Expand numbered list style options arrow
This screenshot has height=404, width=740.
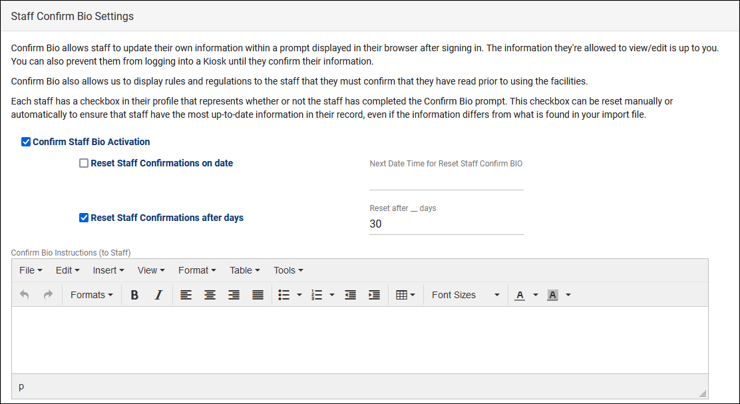coord(332,295)
